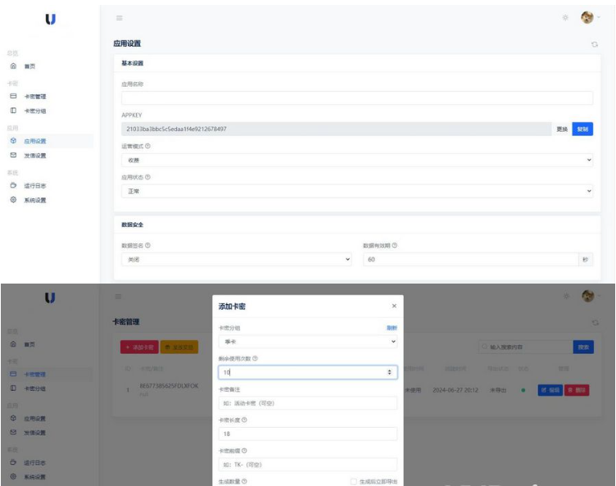Click the 剩余使用次数 number stepper arrows

click(388, 372)
